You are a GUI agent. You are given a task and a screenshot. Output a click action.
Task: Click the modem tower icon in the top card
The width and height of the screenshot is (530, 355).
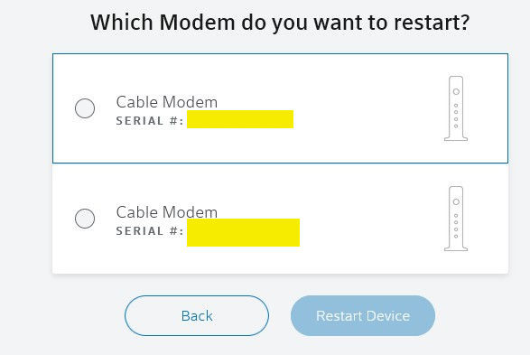pos(456,108)
